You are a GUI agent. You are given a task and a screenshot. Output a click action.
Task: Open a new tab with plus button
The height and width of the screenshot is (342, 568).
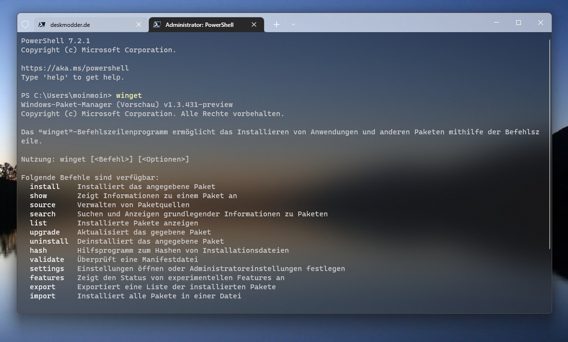(277, 24)
